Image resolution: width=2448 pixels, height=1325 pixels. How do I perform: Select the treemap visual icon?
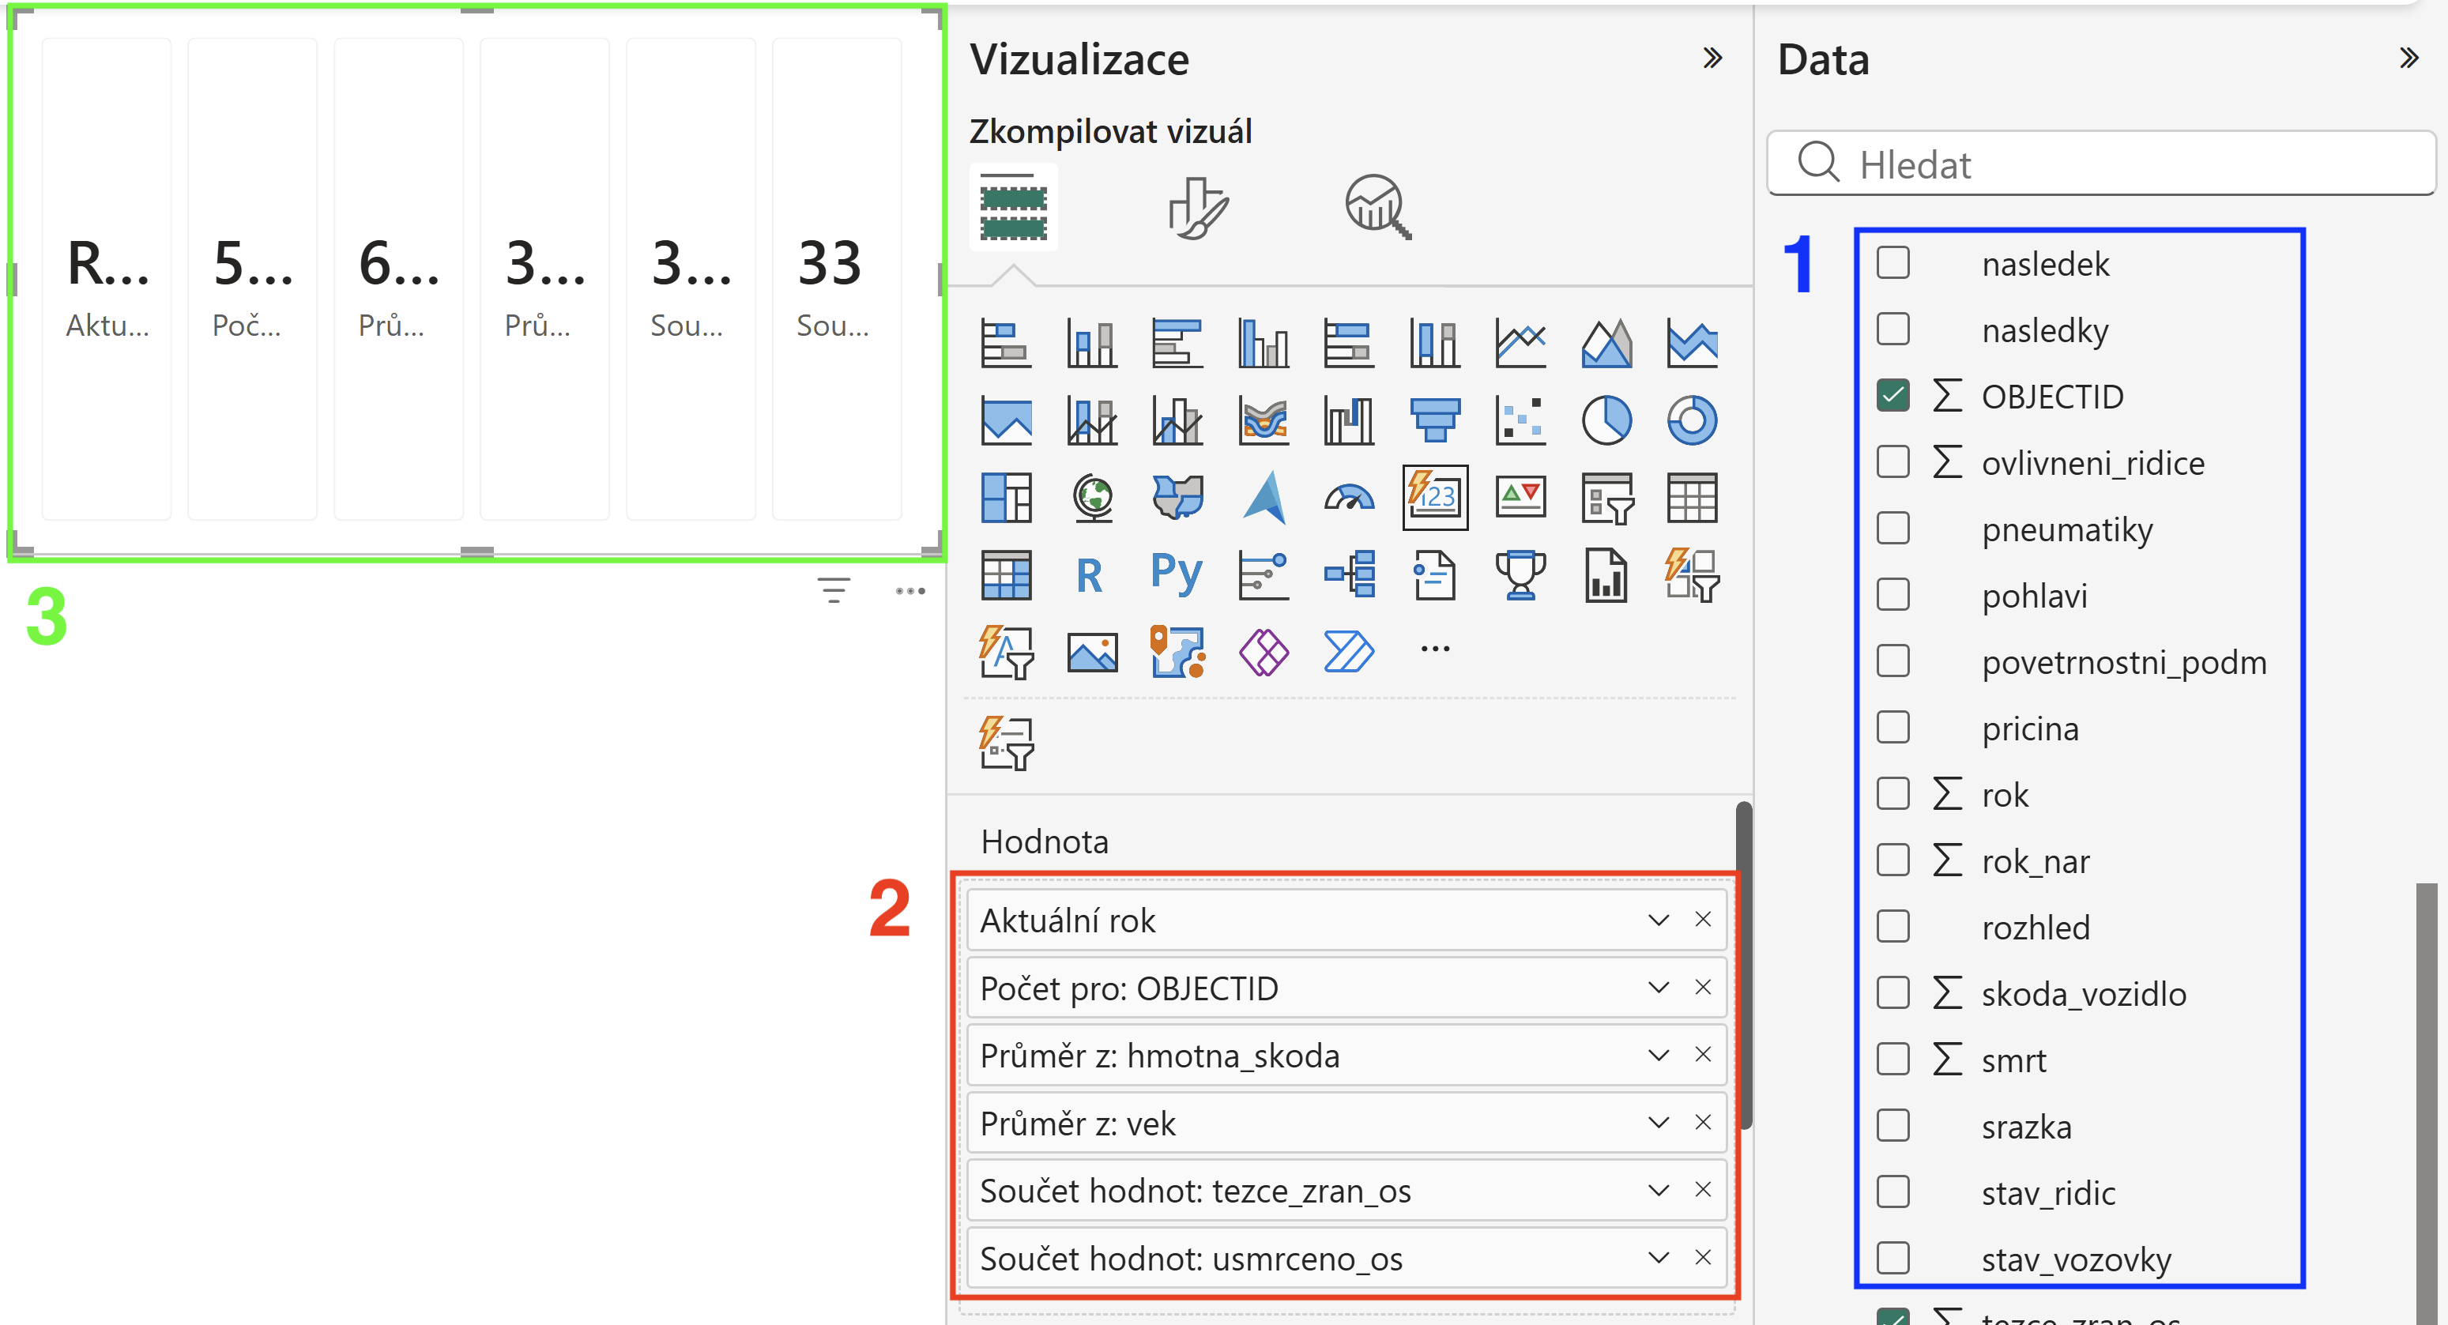(1005, 497)
